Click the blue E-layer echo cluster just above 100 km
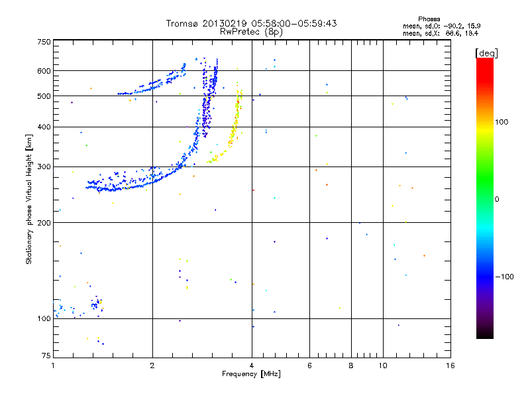The height and width of the screenshot is (398, 530). coord(97,303)
